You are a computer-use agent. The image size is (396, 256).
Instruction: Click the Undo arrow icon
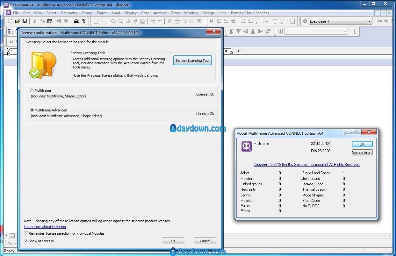point(59,21)
